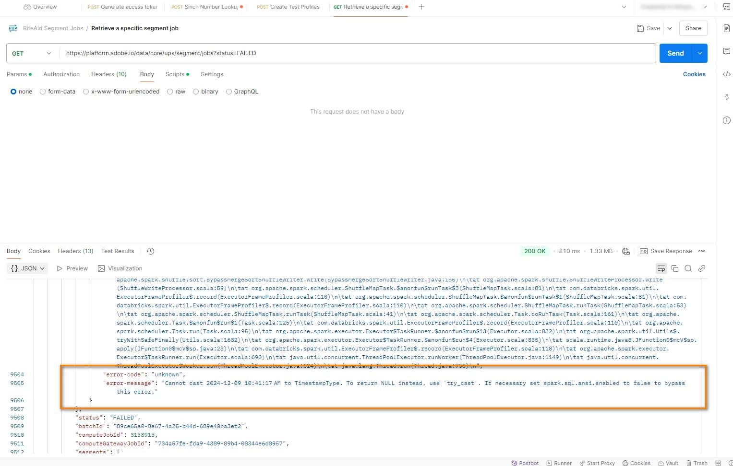Open the RiteAid Segment Jobs breadcrumb link
This screenshot has height=466, width=733.
tap(53, 28)
